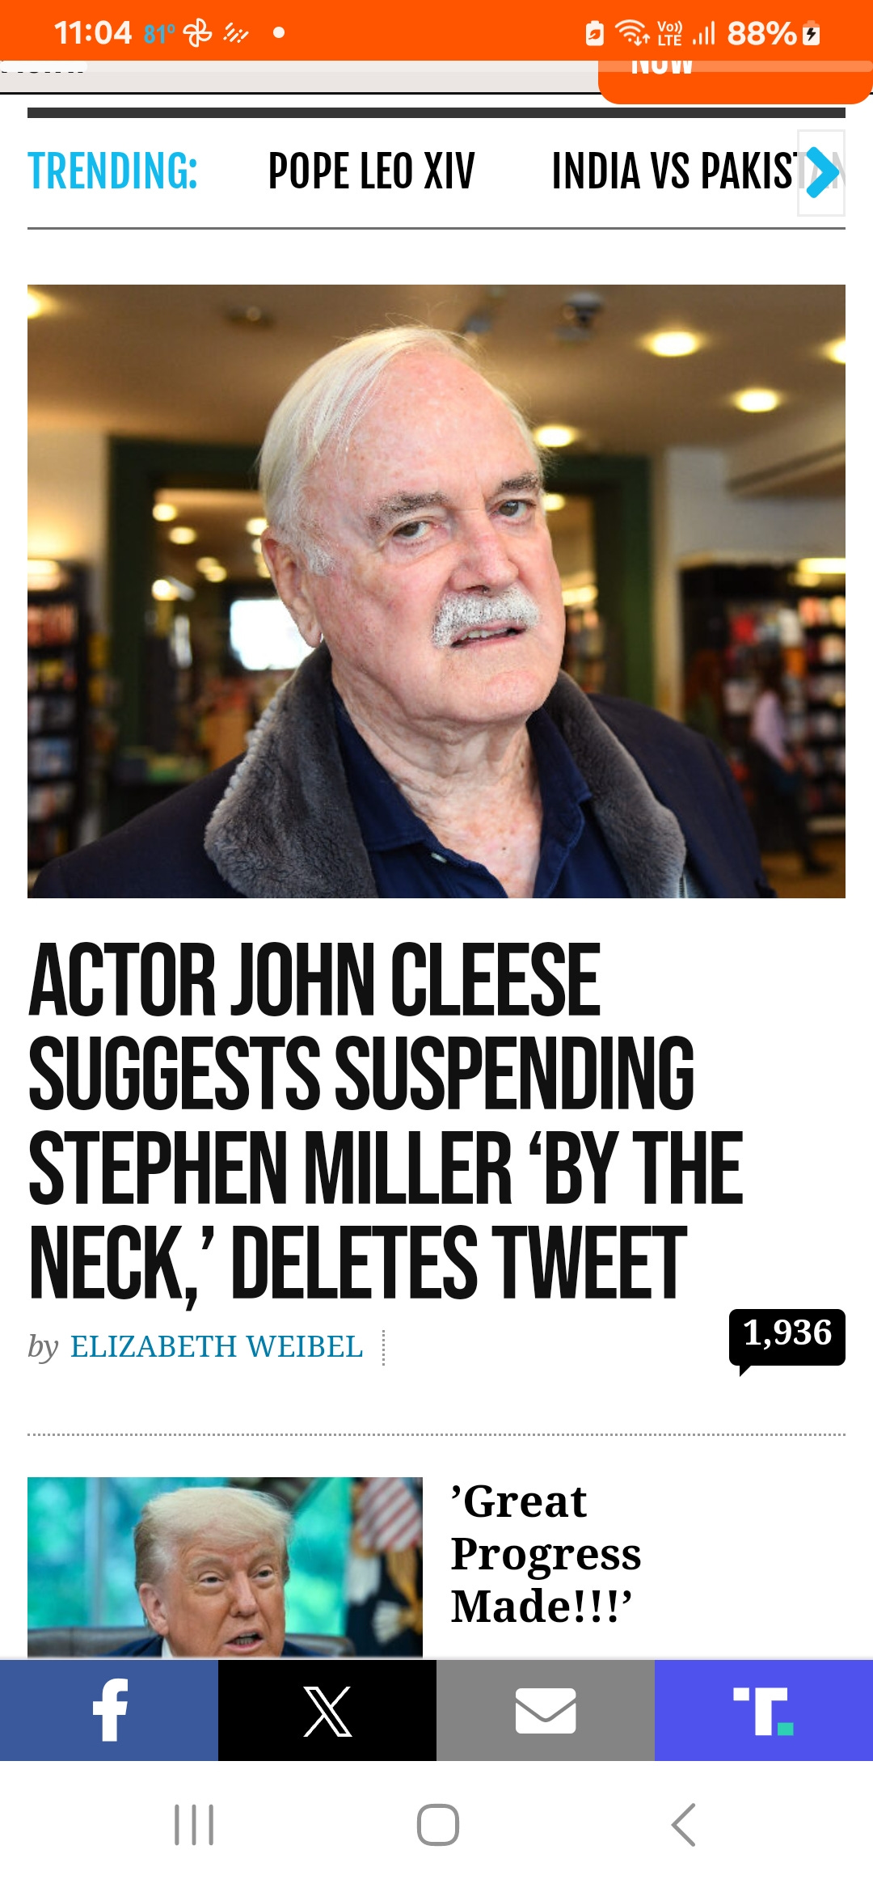This screenshot has width=873, height=1892.
Task: Tap the Trump article thumbnail
Action: (x=225, y=1567)
